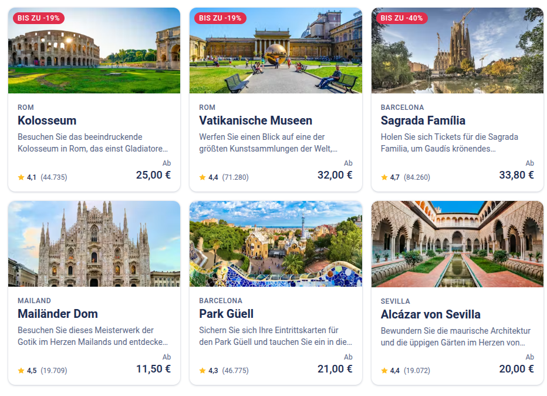Select the Alcázar von Sevilla courtyard photo
Screen dimensions: 547x396
pos(457,244)
